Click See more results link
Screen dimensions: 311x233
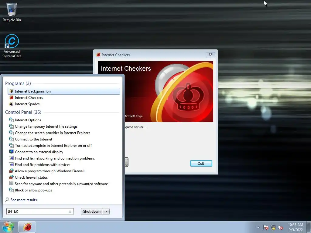24,200
